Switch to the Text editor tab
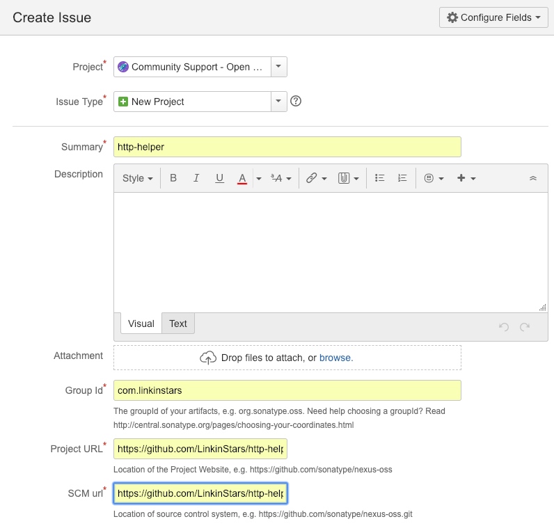Viewport: 554px width, 526px height. tap(178, 324)
